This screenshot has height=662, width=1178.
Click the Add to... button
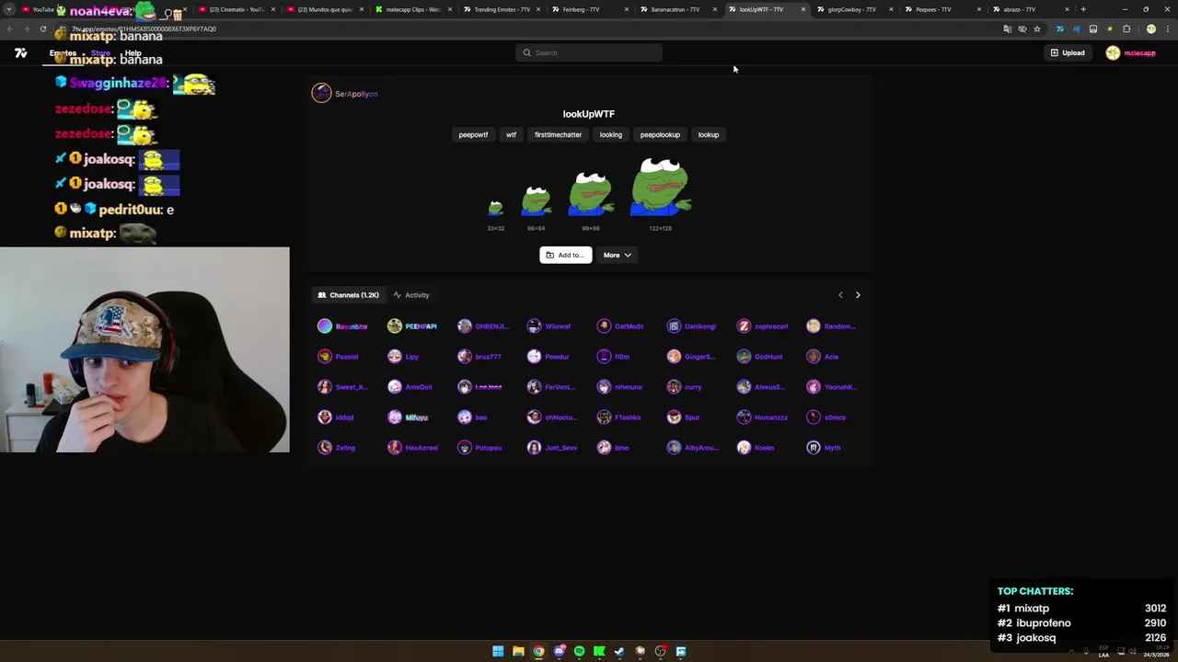[565, 255]
